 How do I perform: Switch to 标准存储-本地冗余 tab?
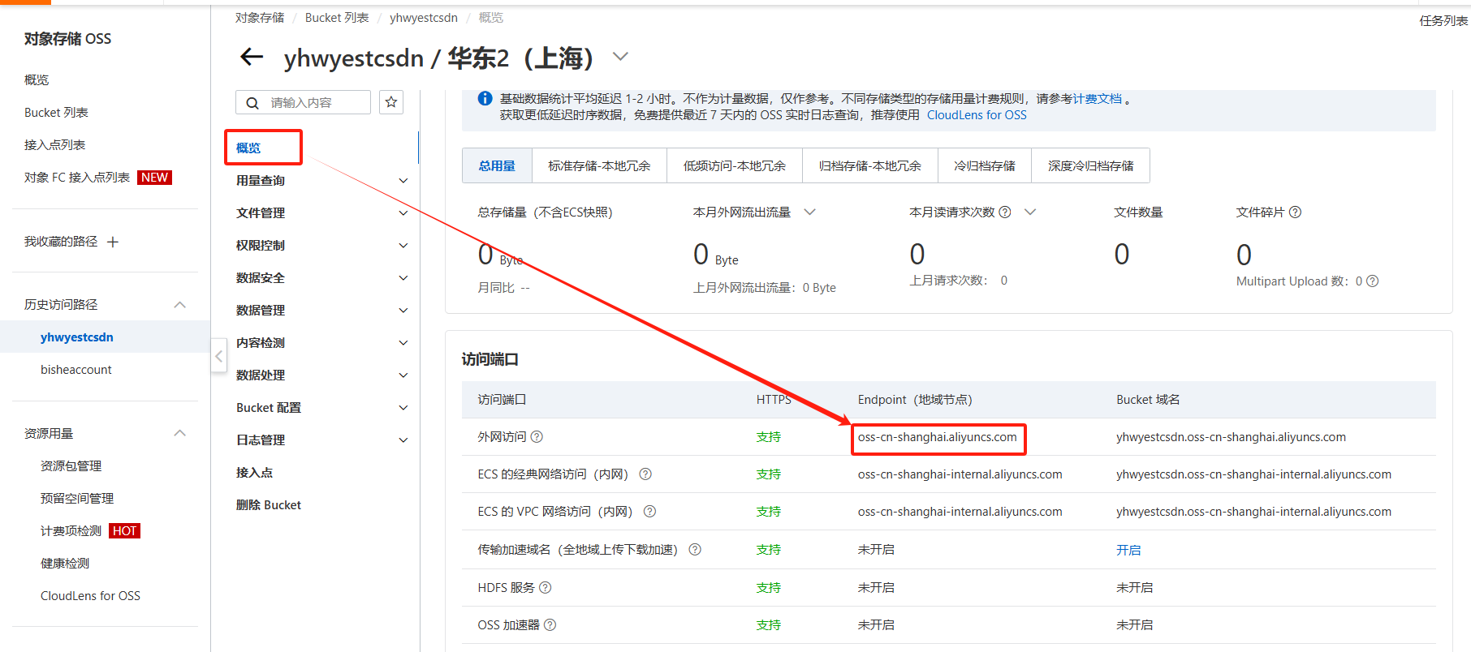[x=599, y=165]
